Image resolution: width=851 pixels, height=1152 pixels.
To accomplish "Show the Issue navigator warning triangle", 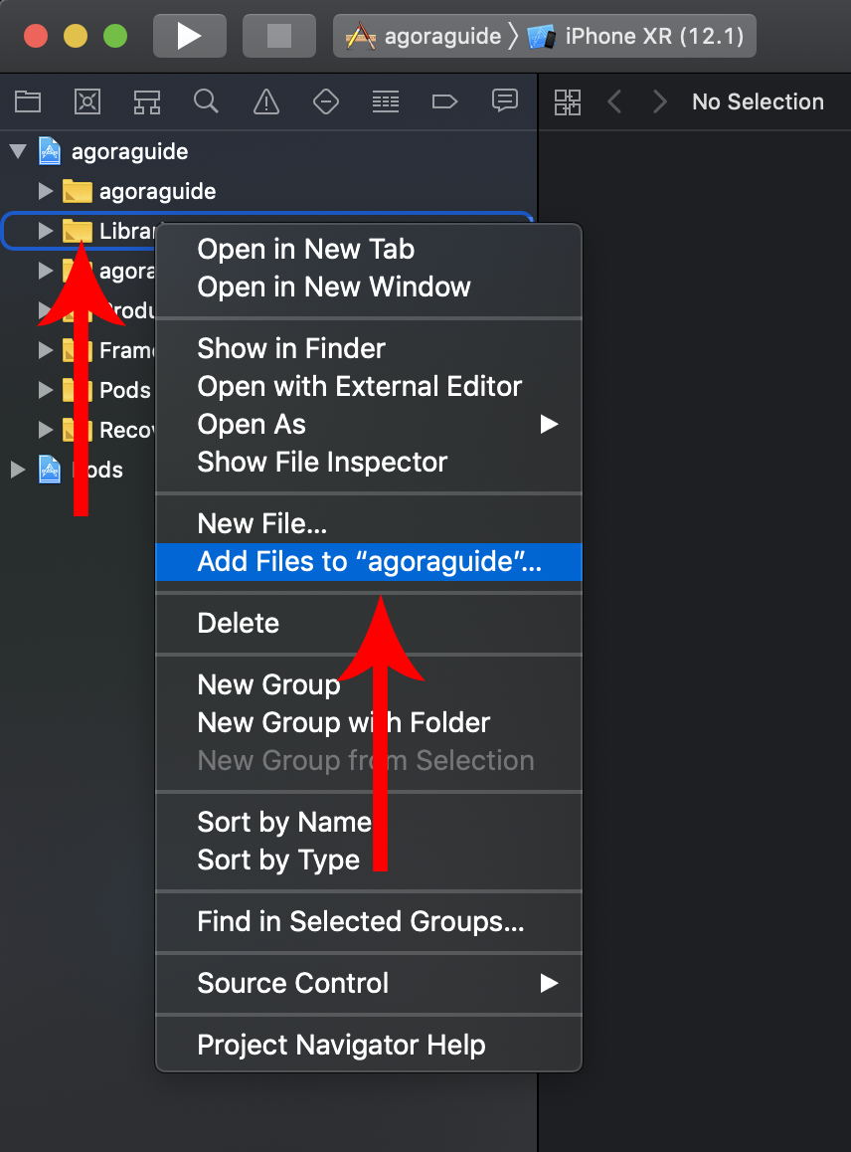I will [265, 101].
